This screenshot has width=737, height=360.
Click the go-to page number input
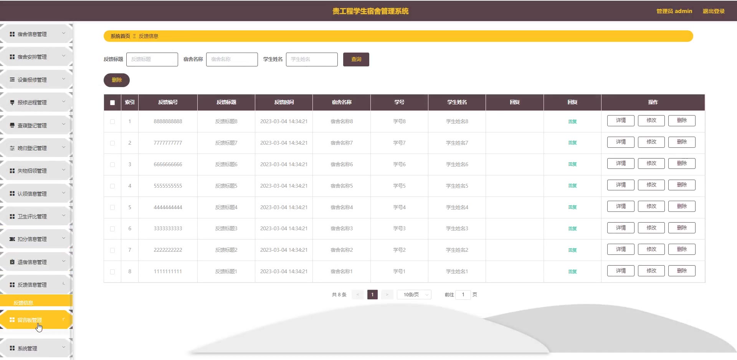pyautogui.click(x=463, y=295)
